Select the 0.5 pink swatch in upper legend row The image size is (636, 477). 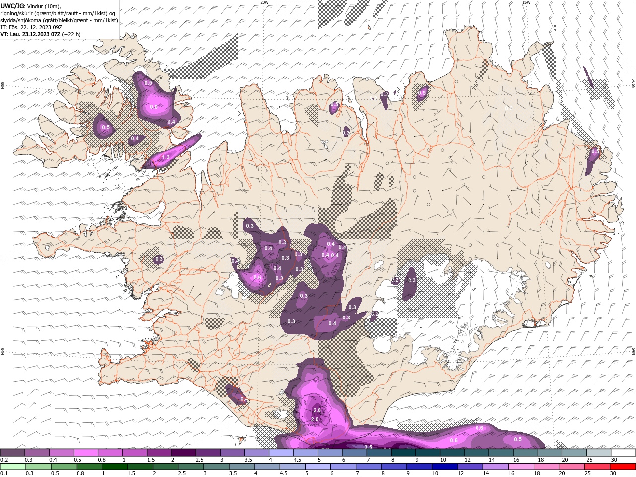[x=85, y=453]
